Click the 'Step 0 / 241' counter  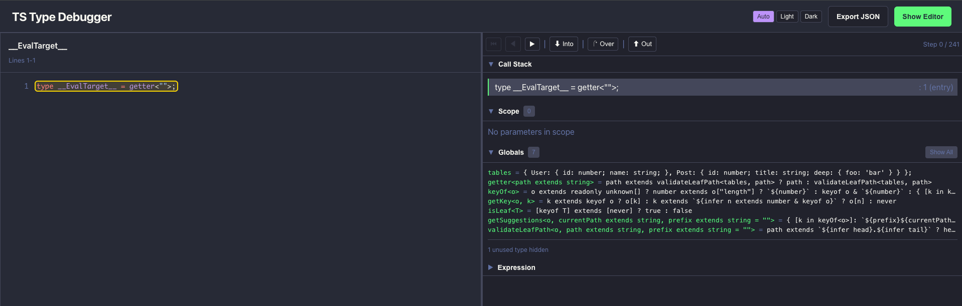click(941, 44)
